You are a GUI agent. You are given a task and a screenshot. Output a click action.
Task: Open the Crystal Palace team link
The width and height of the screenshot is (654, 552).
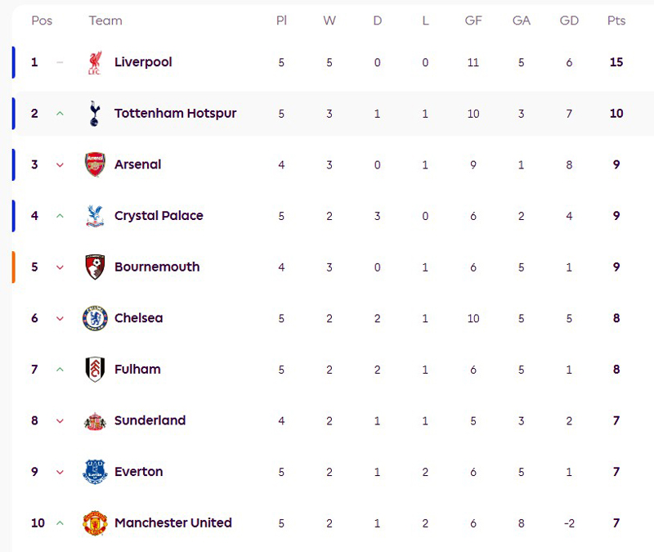coord(159,216)
